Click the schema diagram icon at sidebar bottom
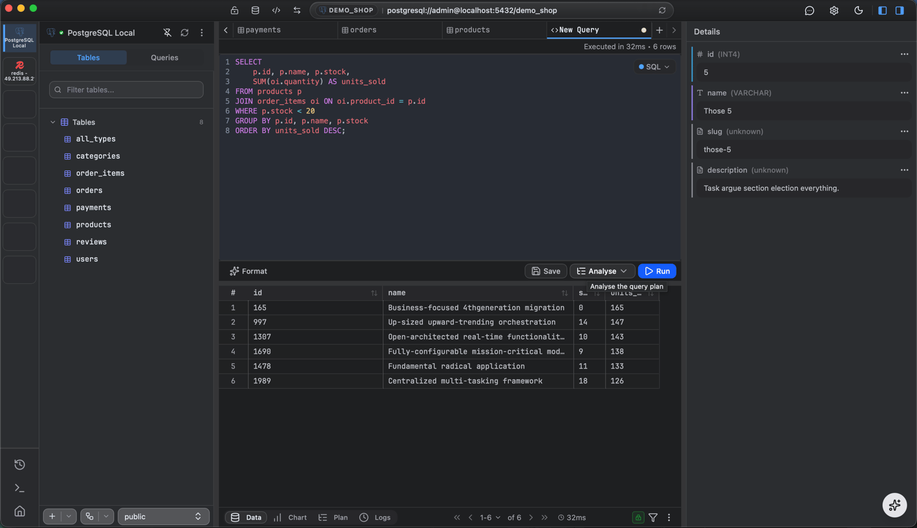 (x=89, y=516)
